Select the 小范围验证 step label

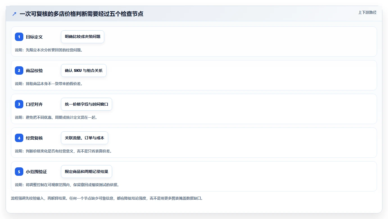pos(37,172)
